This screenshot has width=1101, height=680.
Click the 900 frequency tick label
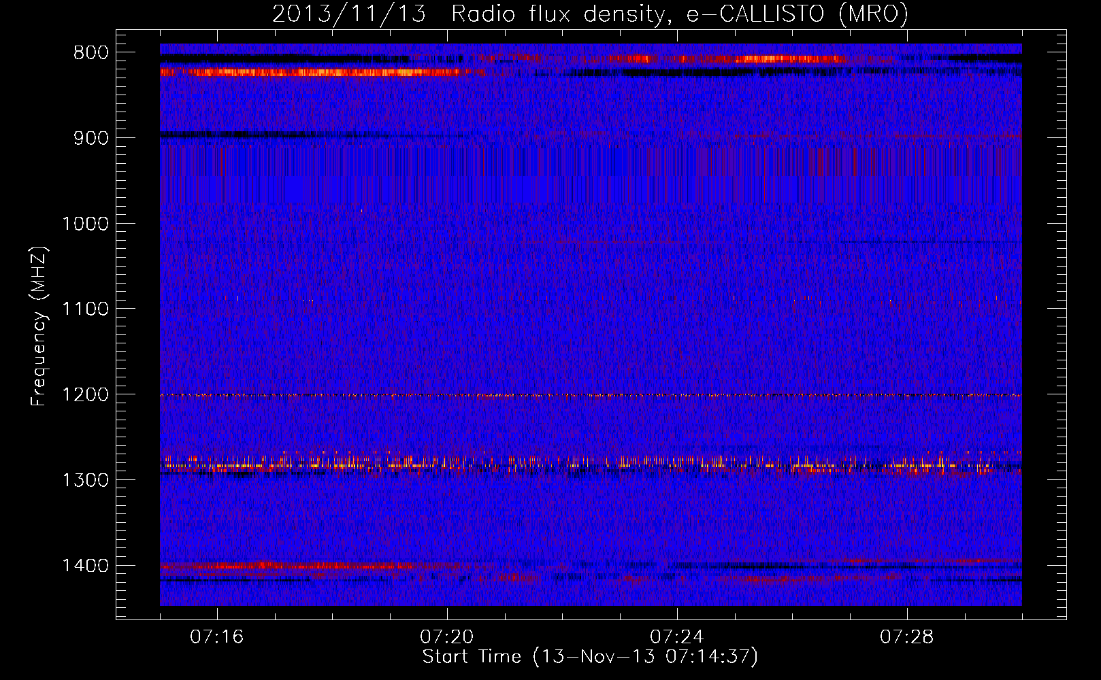pos(91,138)
